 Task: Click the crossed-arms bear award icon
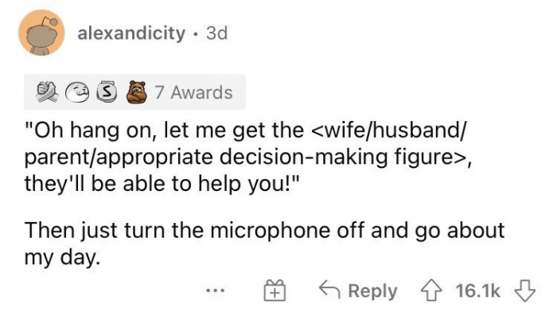[137, 92]
